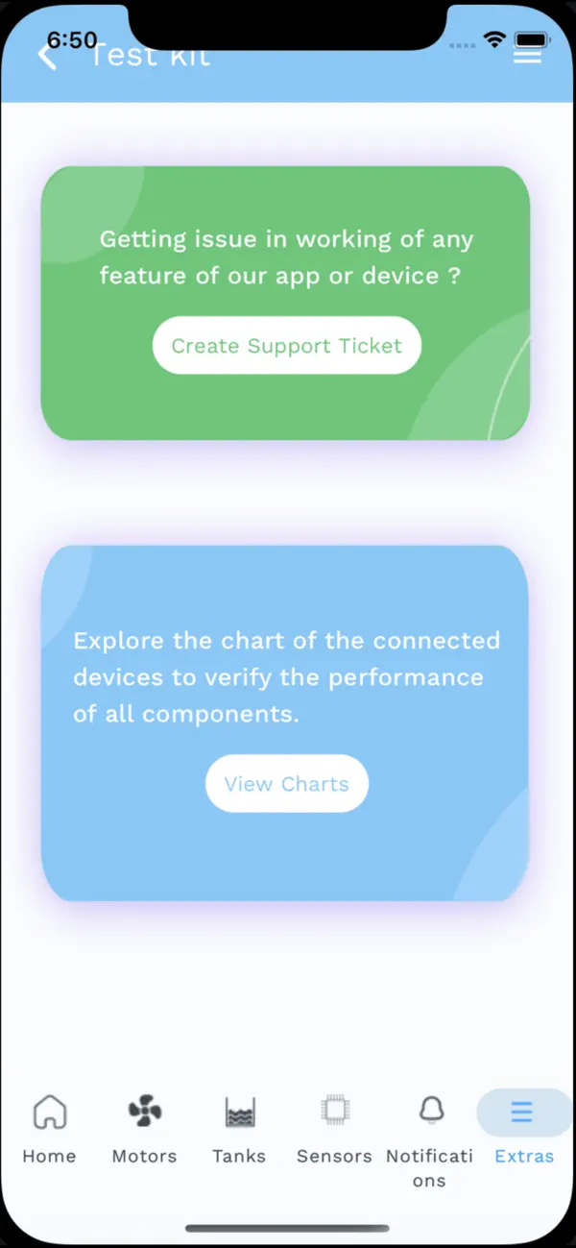This screenshot has height=1248, width=576.
Task: Tap the Tanks tab label
Action: pos(238,1156)
